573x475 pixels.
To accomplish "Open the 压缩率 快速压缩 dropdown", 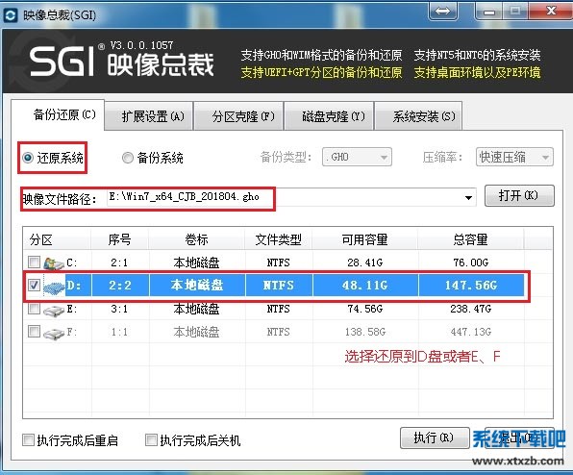I will [514, 157].
